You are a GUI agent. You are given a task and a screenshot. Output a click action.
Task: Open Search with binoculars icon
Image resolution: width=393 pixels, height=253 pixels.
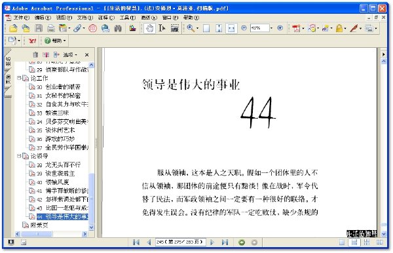[118, 28]
